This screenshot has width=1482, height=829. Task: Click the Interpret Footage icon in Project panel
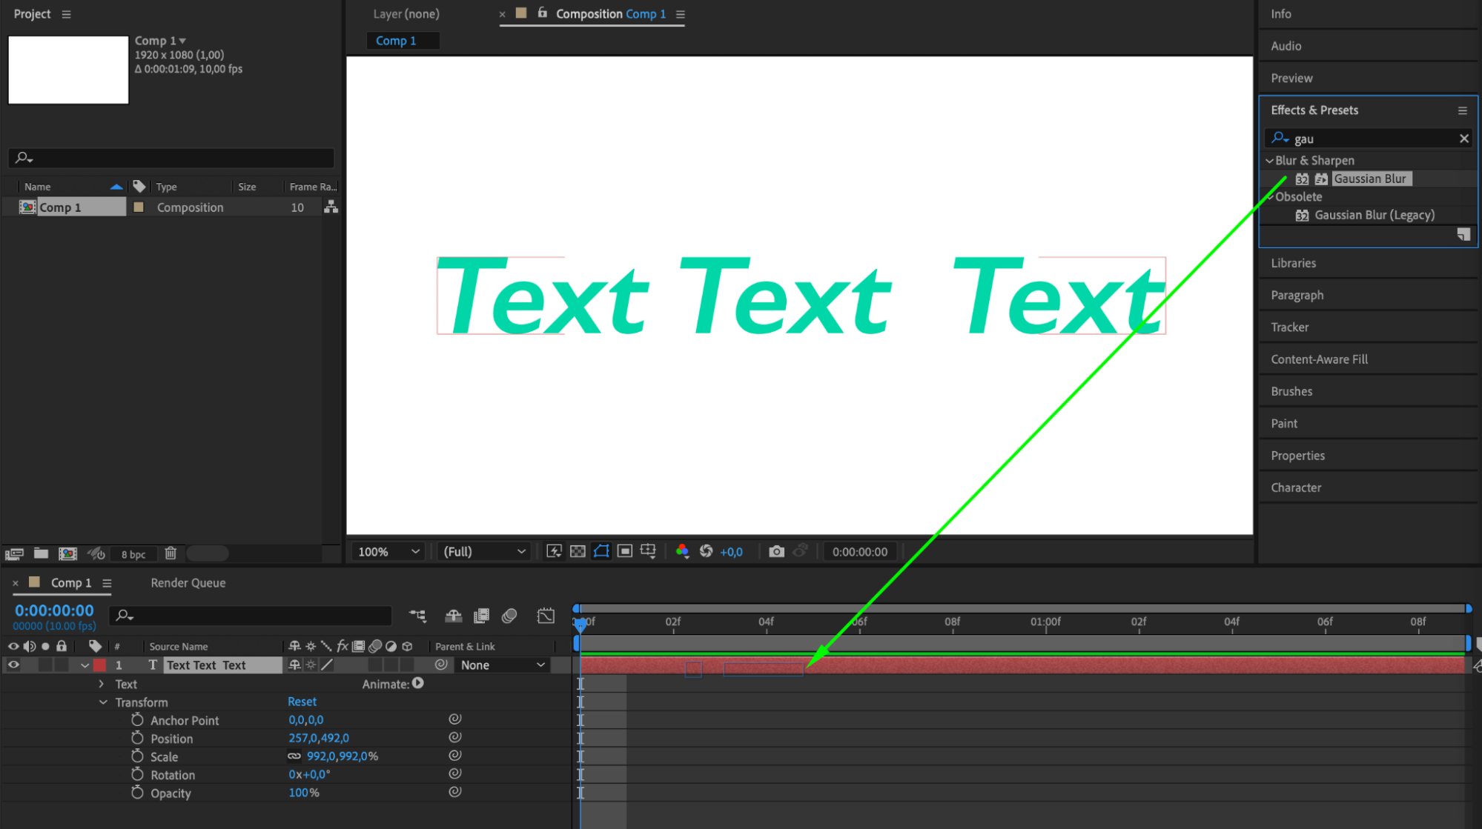14,553
